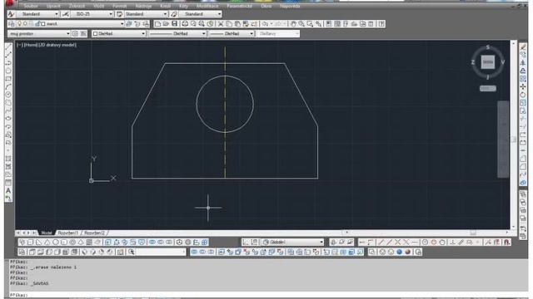The height and width of the screenshot is (299, 533).
Task: Click the dimension style icon
Action: pyautogui.click(x=66, y=14)
